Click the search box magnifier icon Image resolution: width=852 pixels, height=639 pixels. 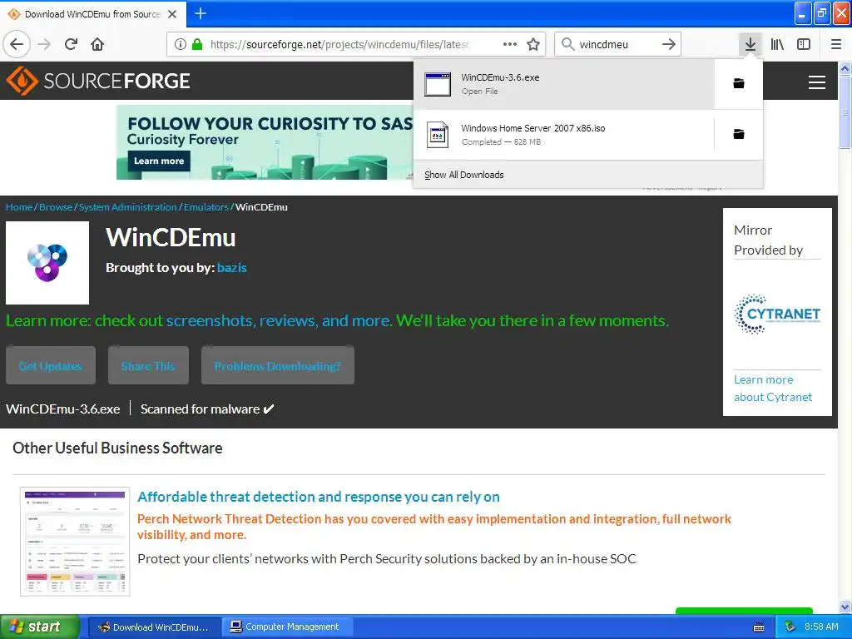coord(567,44)
